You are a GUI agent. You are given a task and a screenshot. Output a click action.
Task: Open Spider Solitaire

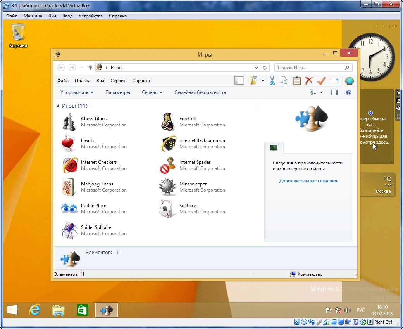click(x=95, y=230)
